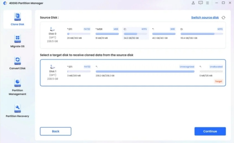The width and height of the screenshot is (234, 143).
Task: Click the "40.1 GB/40.1 GB" size text
Action: coord(160,38)
